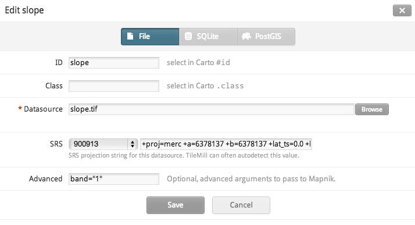Click the Advanced label
This screenshot has height=225, width=415.
tap(46, 179)
